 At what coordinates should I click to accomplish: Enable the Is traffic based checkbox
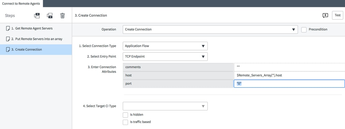click(125, 122)
